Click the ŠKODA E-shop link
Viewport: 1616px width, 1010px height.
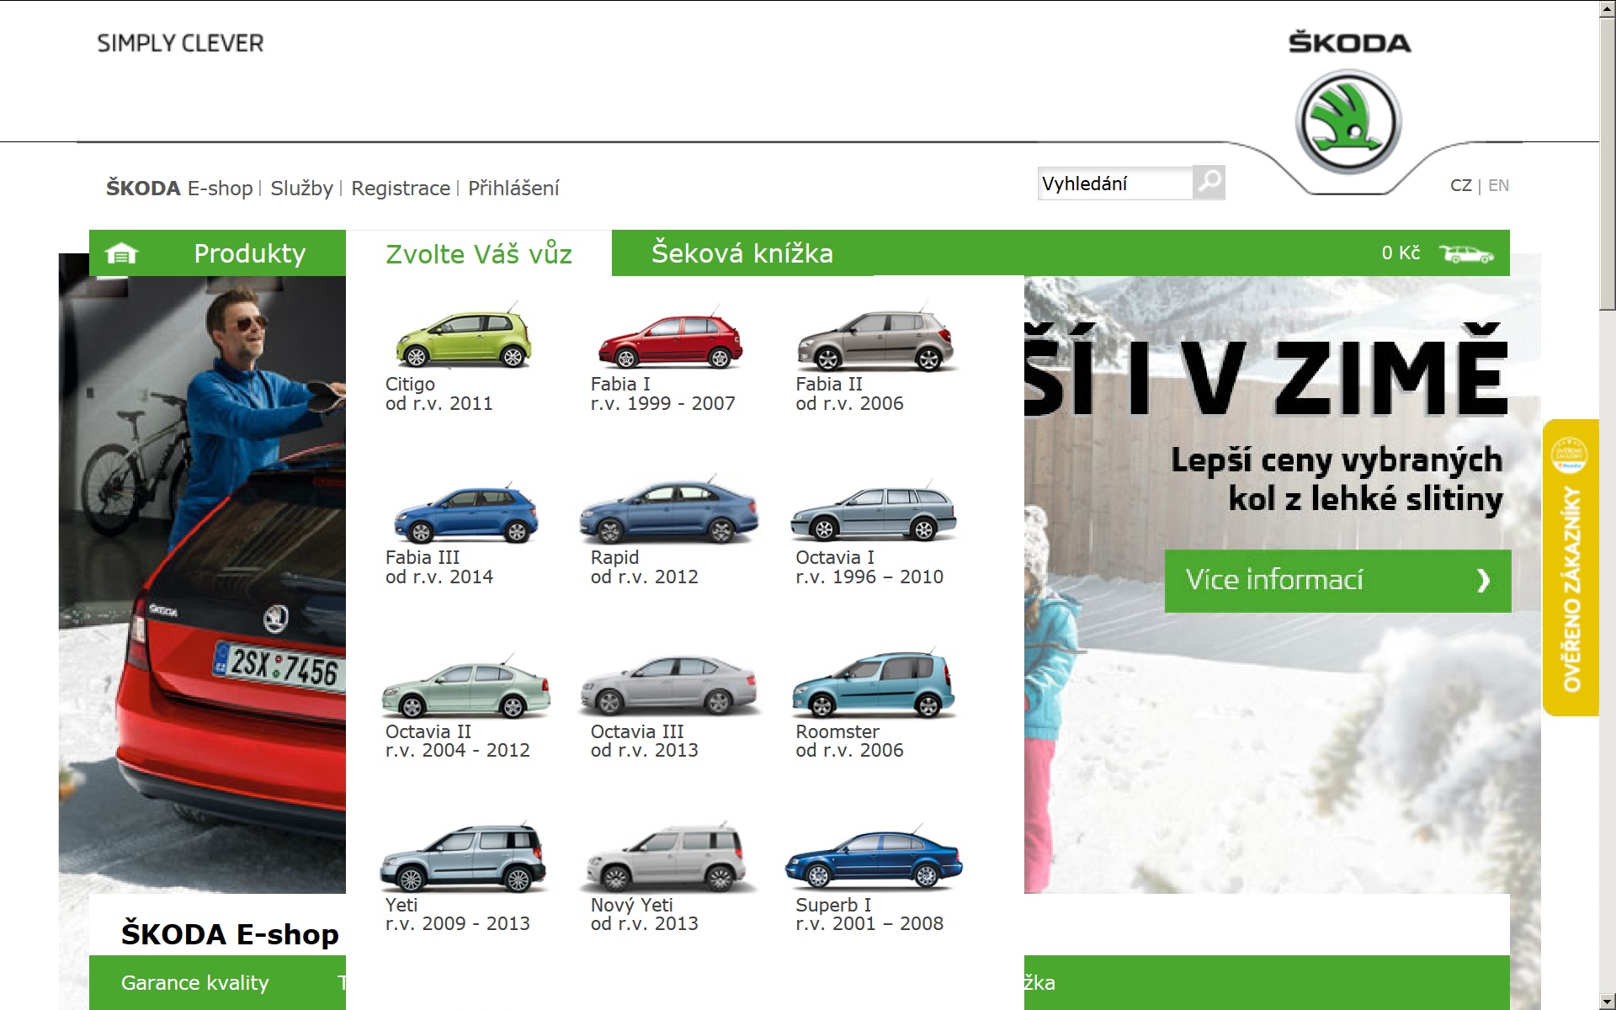(x=179, y=188)
